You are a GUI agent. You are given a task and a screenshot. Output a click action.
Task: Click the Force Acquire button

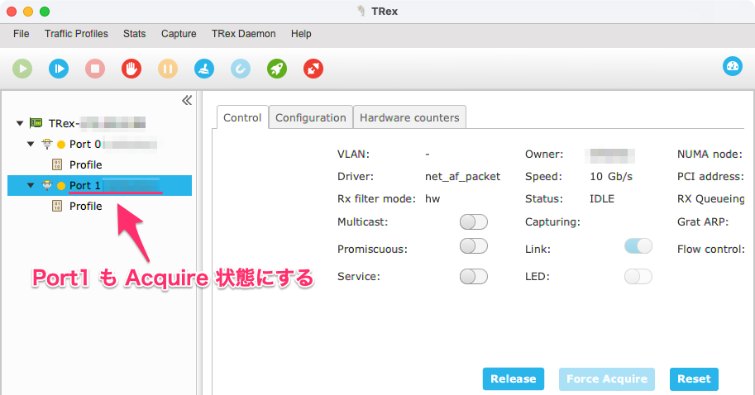(x=607, y=379)
